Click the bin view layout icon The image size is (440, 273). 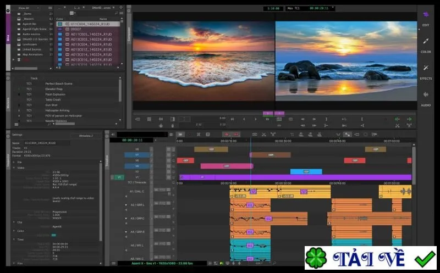[72, 13]
